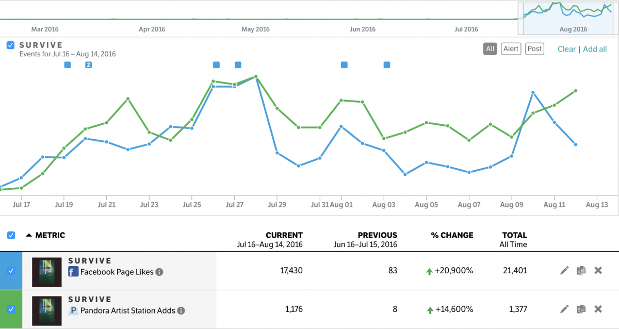Click the Clear link

point(566,49)
